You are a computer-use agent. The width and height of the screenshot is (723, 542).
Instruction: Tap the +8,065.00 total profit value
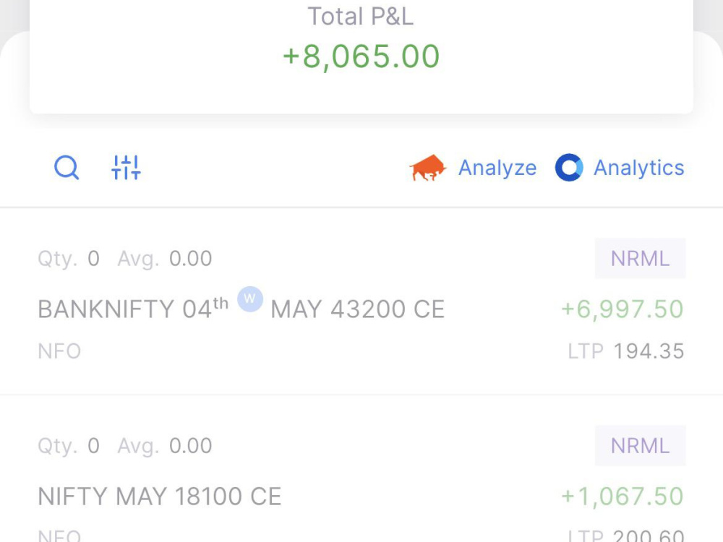coord(361,56)
